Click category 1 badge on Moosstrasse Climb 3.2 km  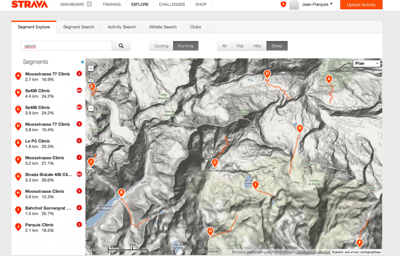pos(79,157)
